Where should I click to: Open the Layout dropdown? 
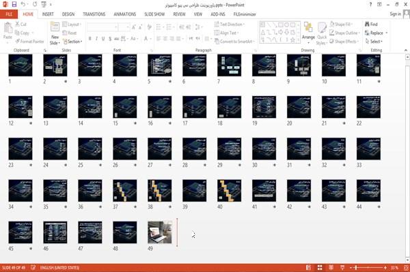pyautogui.click(x=72, y=25)
